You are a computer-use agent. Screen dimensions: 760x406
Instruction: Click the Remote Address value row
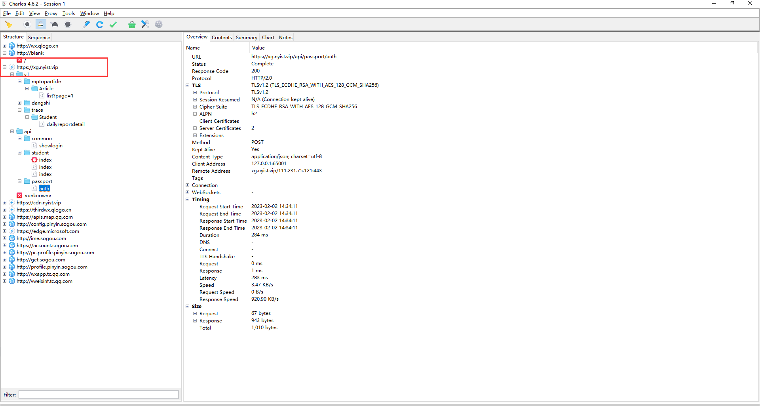pyautogui.click(x=286, y=171)
